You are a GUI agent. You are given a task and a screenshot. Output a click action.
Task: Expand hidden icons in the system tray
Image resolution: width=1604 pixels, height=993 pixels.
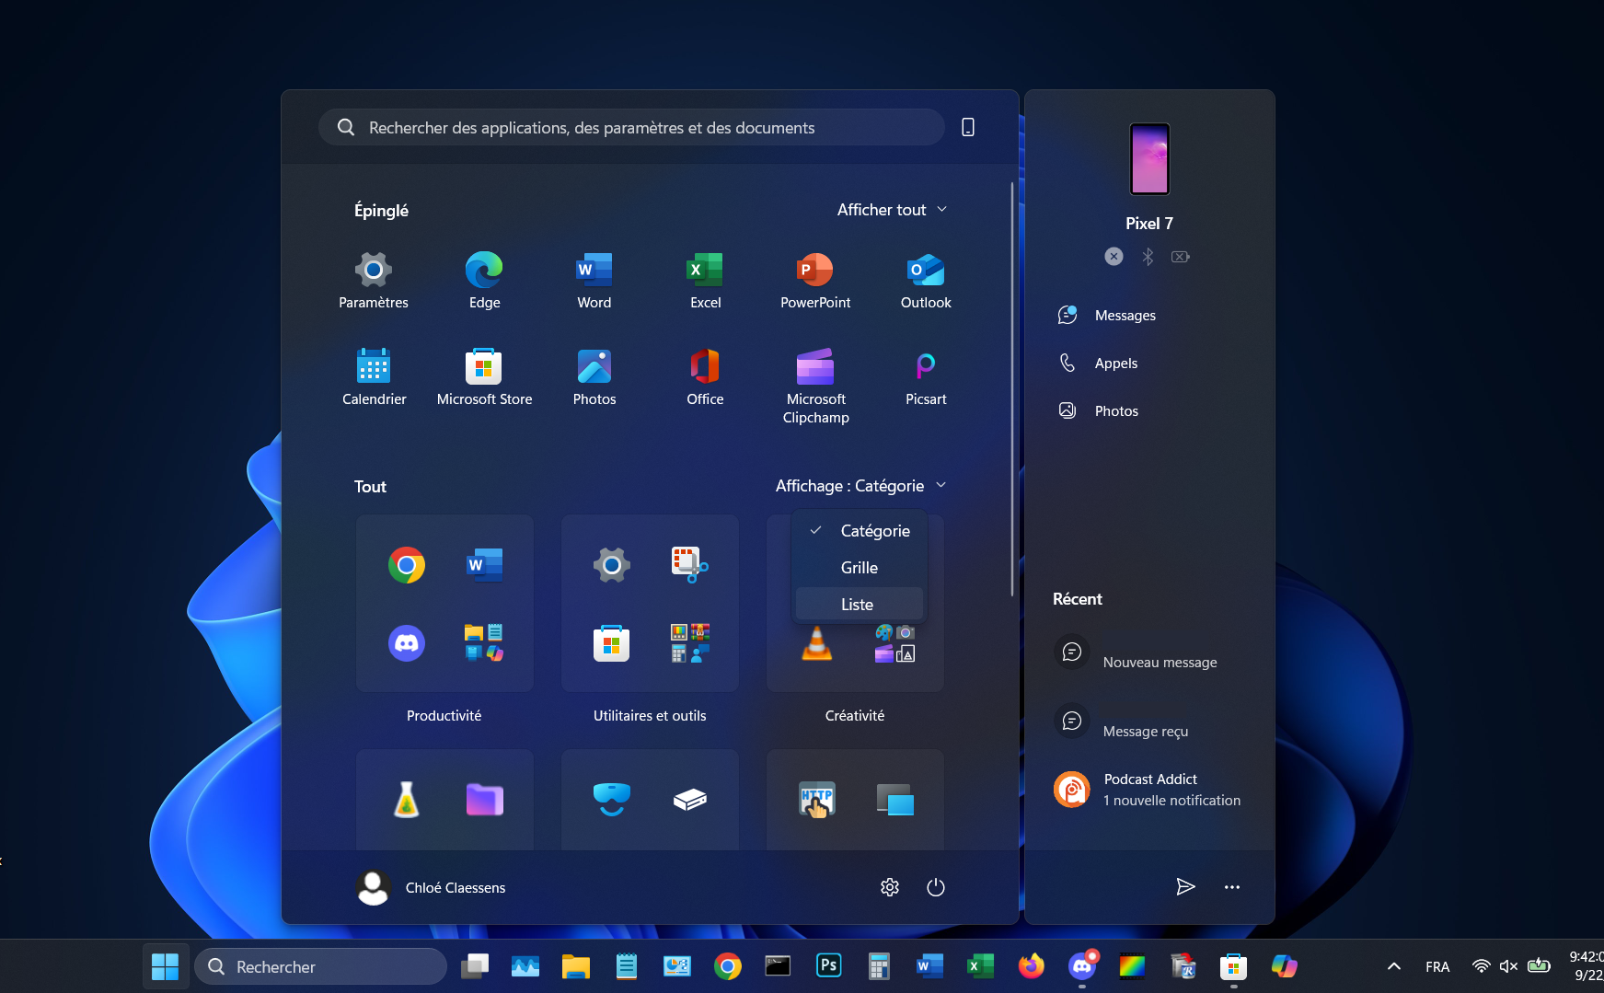pos(1393,966)
